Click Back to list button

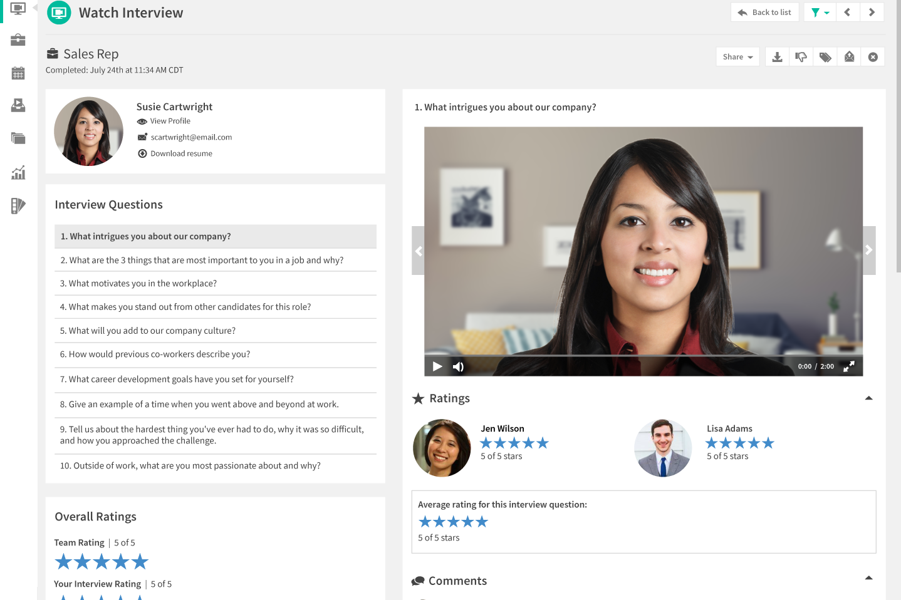pyautogui.click(x=764, y=13)
